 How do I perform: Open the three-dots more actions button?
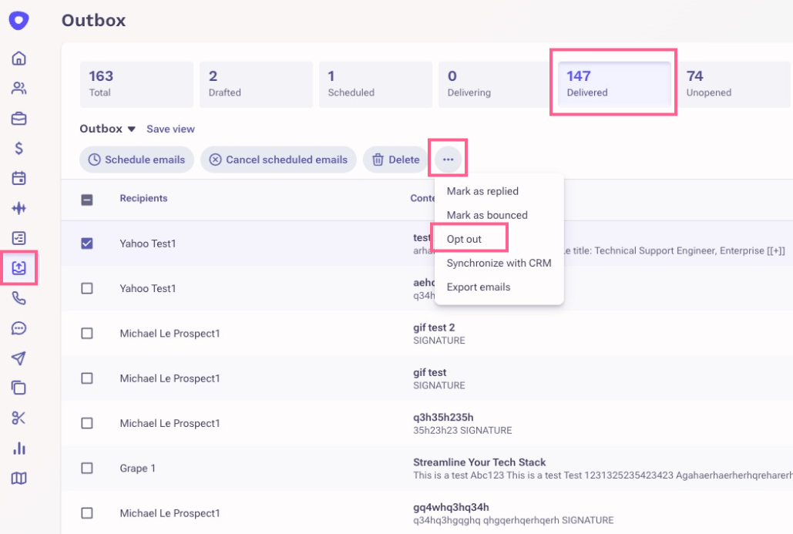(x=448, y=160)
